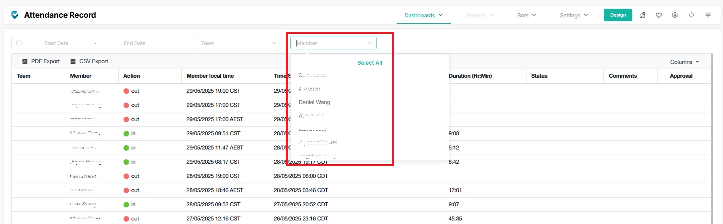
Task: Click the calendar icon in the date filter
Action: point(19,43)
